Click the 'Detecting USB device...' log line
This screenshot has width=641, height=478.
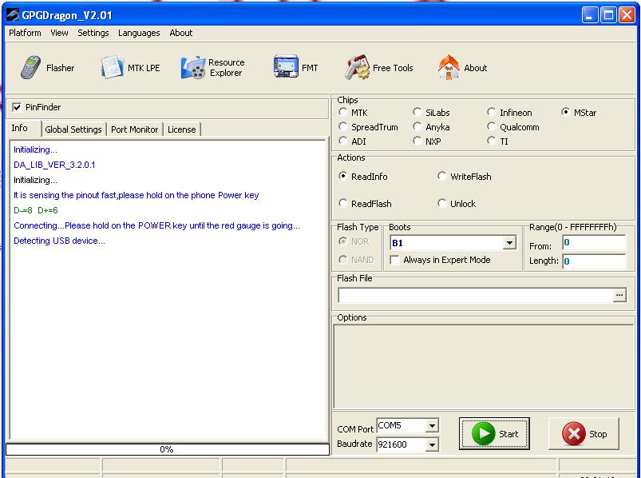(x=59, y=241)
